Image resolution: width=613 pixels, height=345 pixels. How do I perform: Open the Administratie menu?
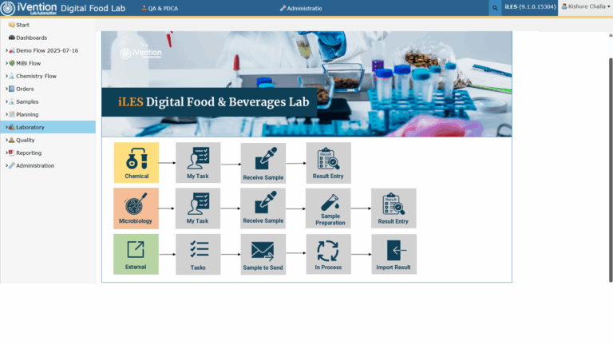[301, 8]
